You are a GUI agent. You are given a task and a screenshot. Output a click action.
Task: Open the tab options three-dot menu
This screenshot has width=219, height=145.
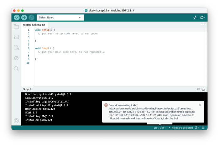pyautogui.click(x=203, y=25)
